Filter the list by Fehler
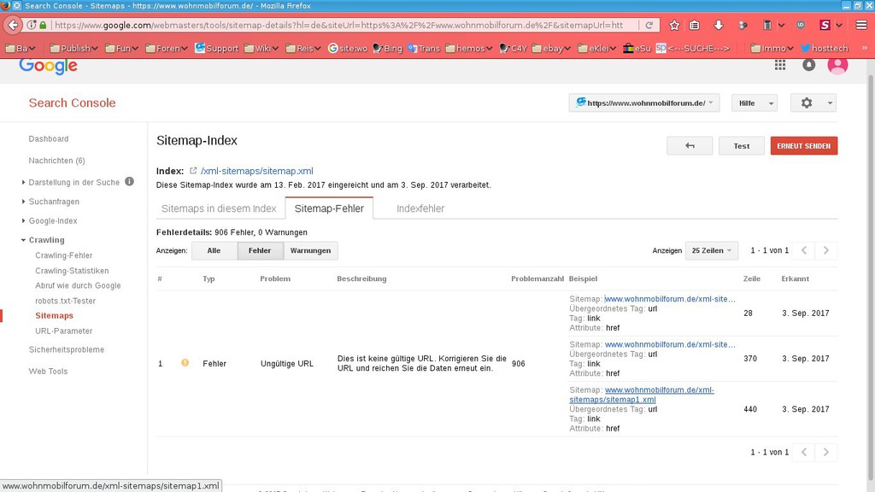 260,250
